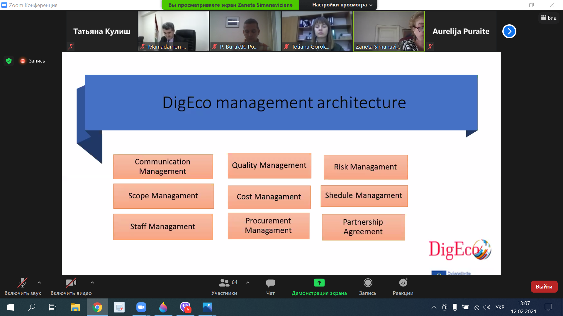The width and height of the screenshot is (563, 316).
Task: Select Zaneta Simanaviciene's video thumbnail
Action: pos(389,31)
